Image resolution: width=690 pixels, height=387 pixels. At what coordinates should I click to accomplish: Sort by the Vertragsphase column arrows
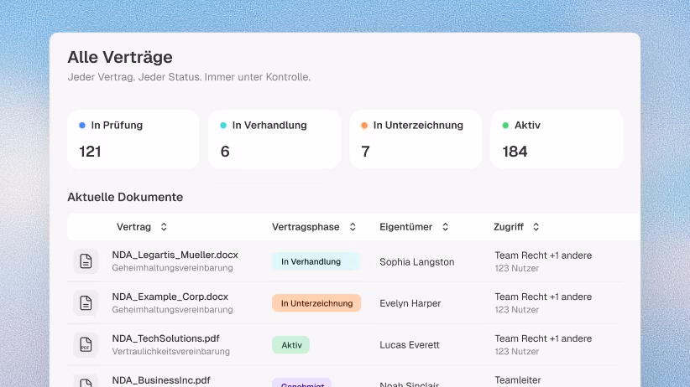tap(353, 227)
